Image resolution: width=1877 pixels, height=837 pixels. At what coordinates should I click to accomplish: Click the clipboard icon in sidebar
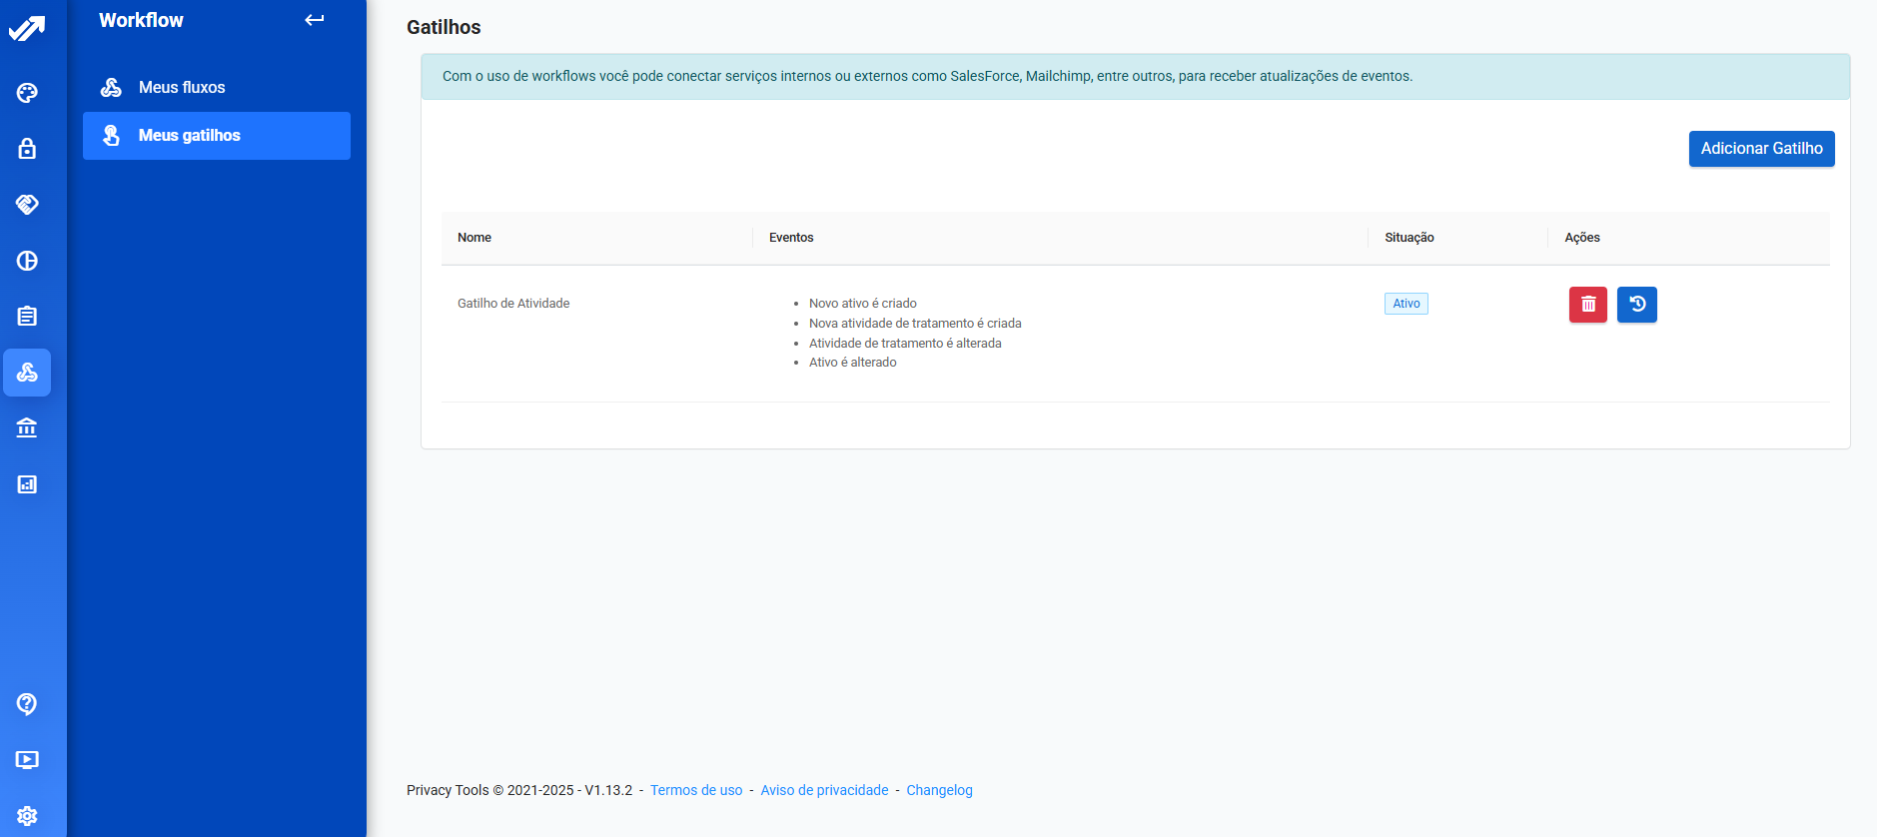coord(27,317)
